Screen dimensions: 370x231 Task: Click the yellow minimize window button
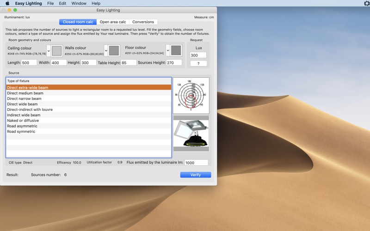[9, 10]
